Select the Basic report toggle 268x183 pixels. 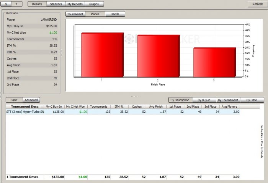click(14, 100)
